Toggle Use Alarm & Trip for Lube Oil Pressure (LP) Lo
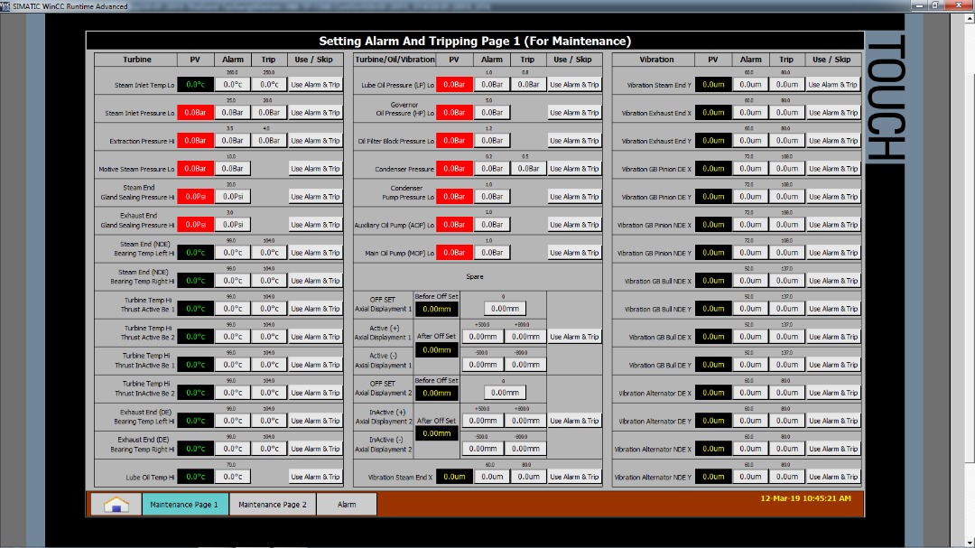The width and height of the screenshot is (975, 548). coord(574,85)
